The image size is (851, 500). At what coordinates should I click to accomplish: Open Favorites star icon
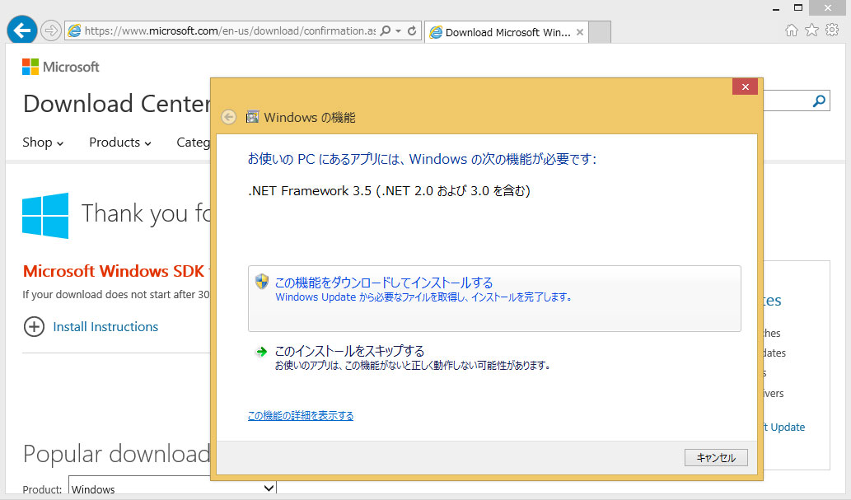pyautogui.click(x=812, y=30)
